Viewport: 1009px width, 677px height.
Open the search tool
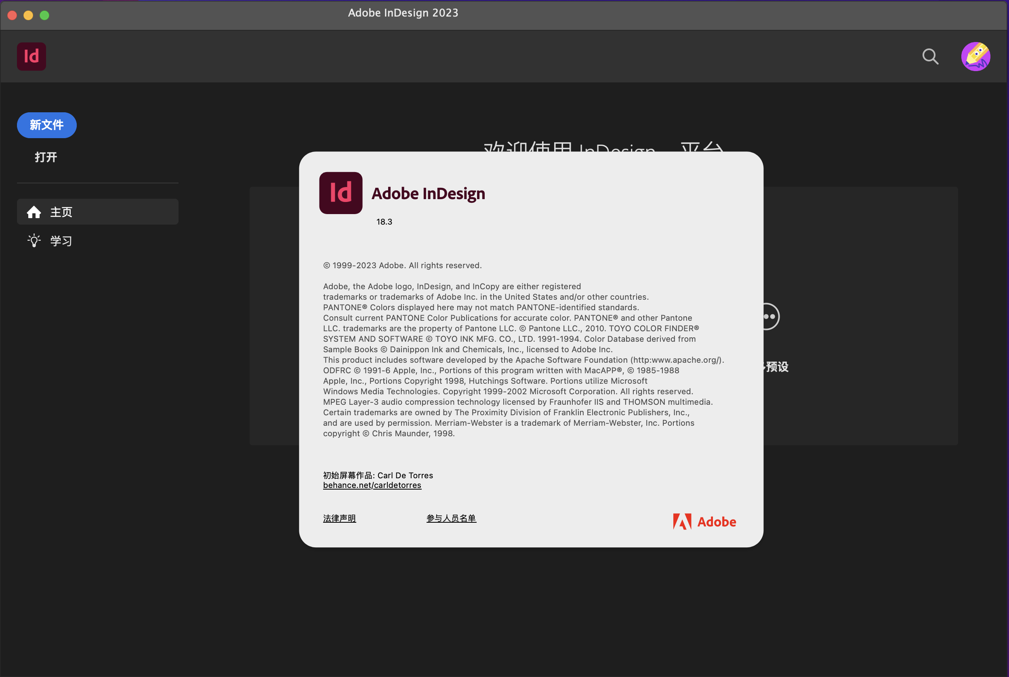930,57
